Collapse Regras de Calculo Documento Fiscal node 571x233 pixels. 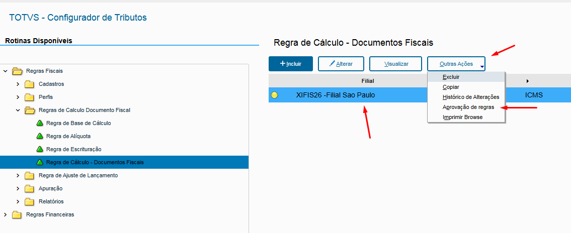[x=18, y=110]
